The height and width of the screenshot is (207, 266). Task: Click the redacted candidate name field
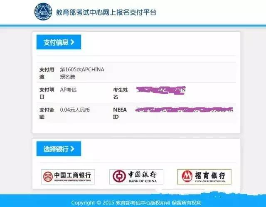161,90
